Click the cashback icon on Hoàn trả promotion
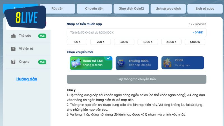224x126 pixels. coord(76,64)
